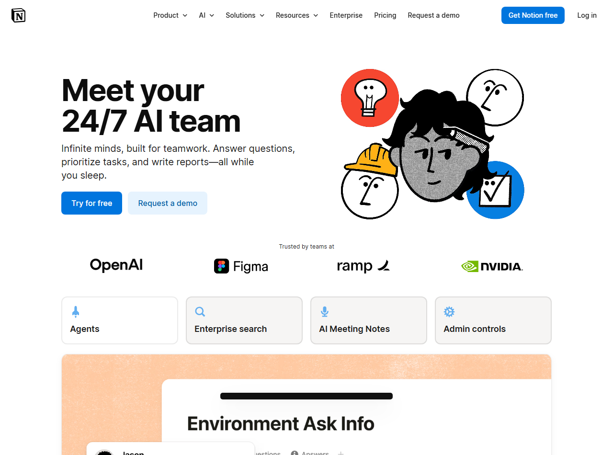Select the Agents feature tab
Screen dimensions: 613x455
pyautogui.click(x=120, y=320)
